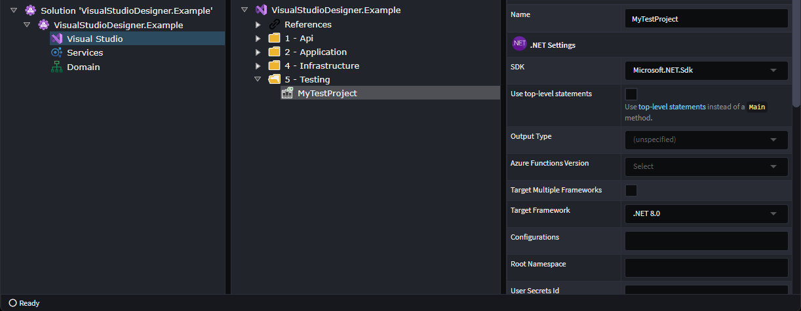Open the top-level statements documentation link

coord(672,107)
